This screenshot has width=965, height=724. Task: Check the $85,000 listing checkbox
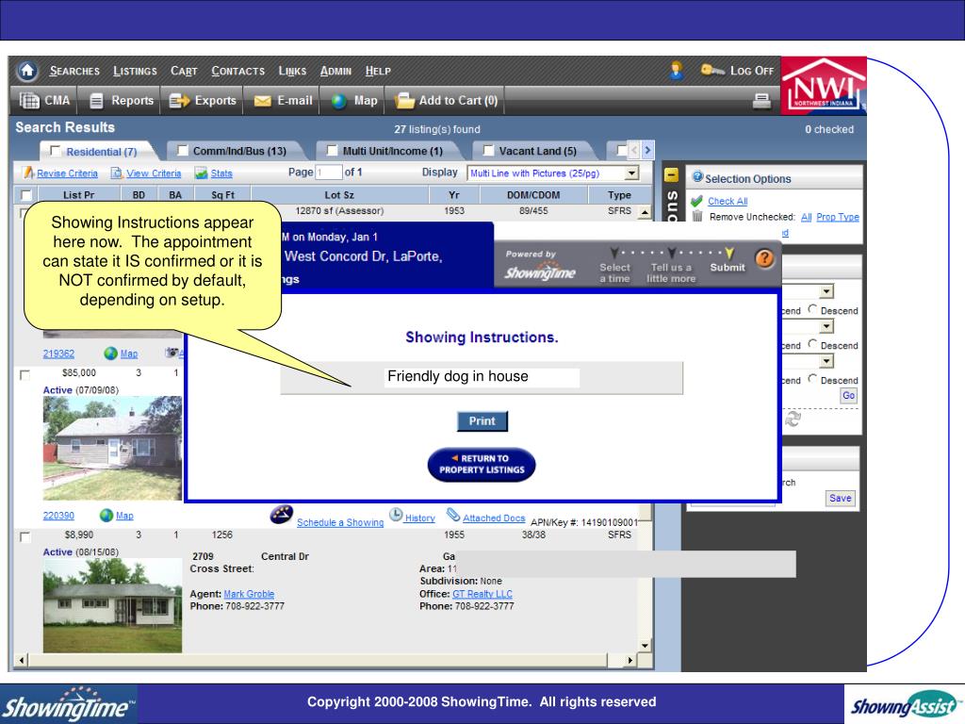(x=25, y=375)
